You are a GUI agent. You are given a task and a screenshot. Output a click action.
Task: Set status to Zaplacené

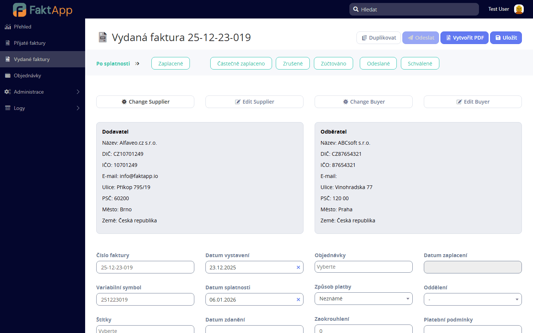coord(171,63)
